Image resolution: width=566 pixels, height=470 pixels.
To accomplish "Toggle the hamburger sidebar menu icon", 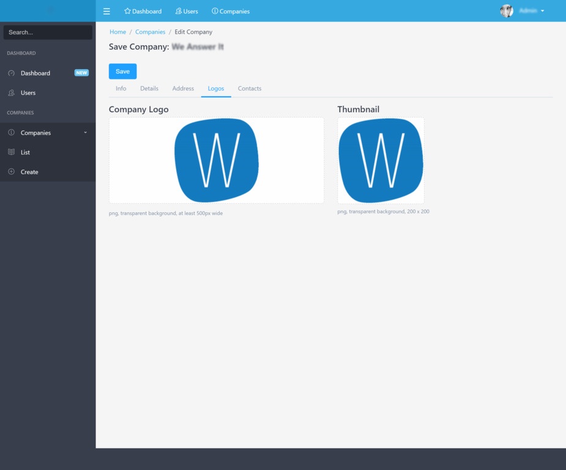I will pyautogui.click(x=106, y=11).
